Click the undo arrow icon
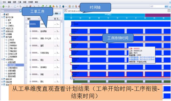The height and width of the screenshot is (101, 171). point(38,6)
